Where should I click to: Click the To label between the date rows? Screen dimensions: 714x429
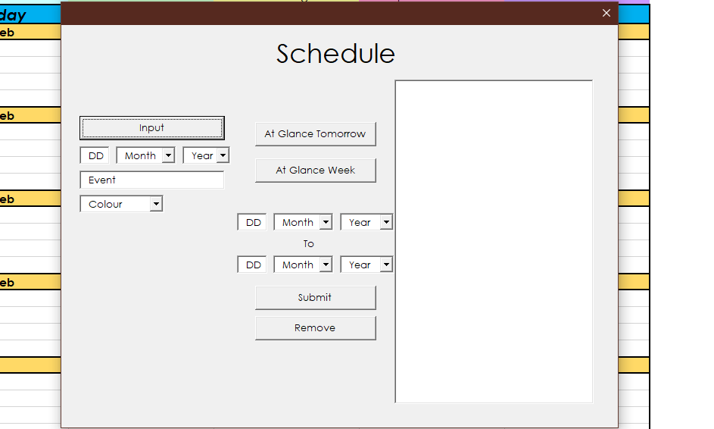309,244
